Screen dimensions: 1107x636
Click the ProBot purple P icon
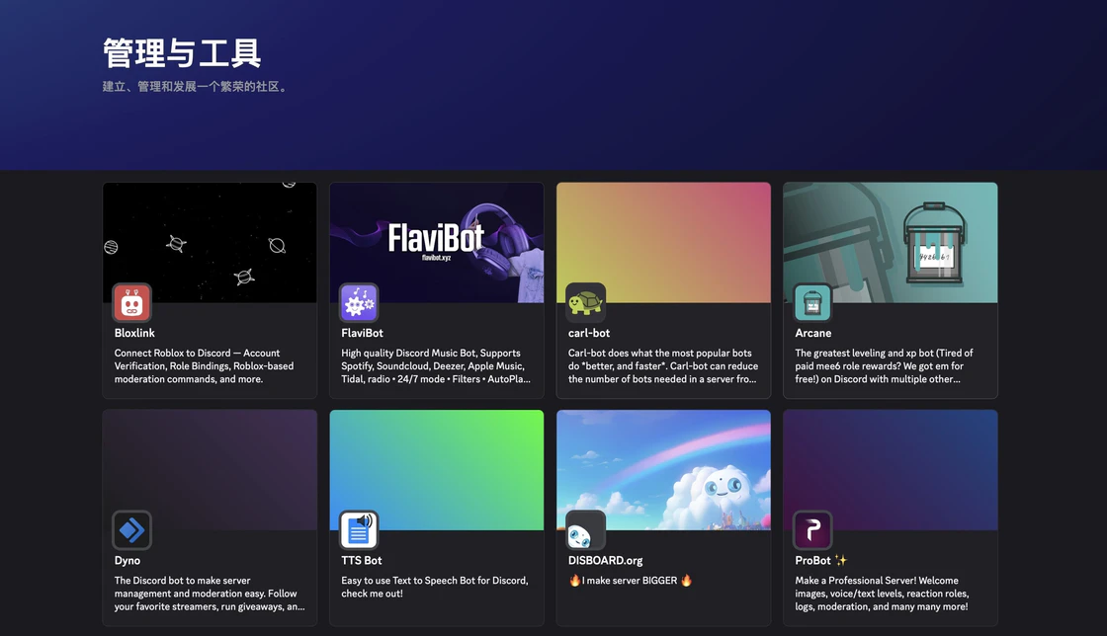pyautogui.click(x=812, y=530)
